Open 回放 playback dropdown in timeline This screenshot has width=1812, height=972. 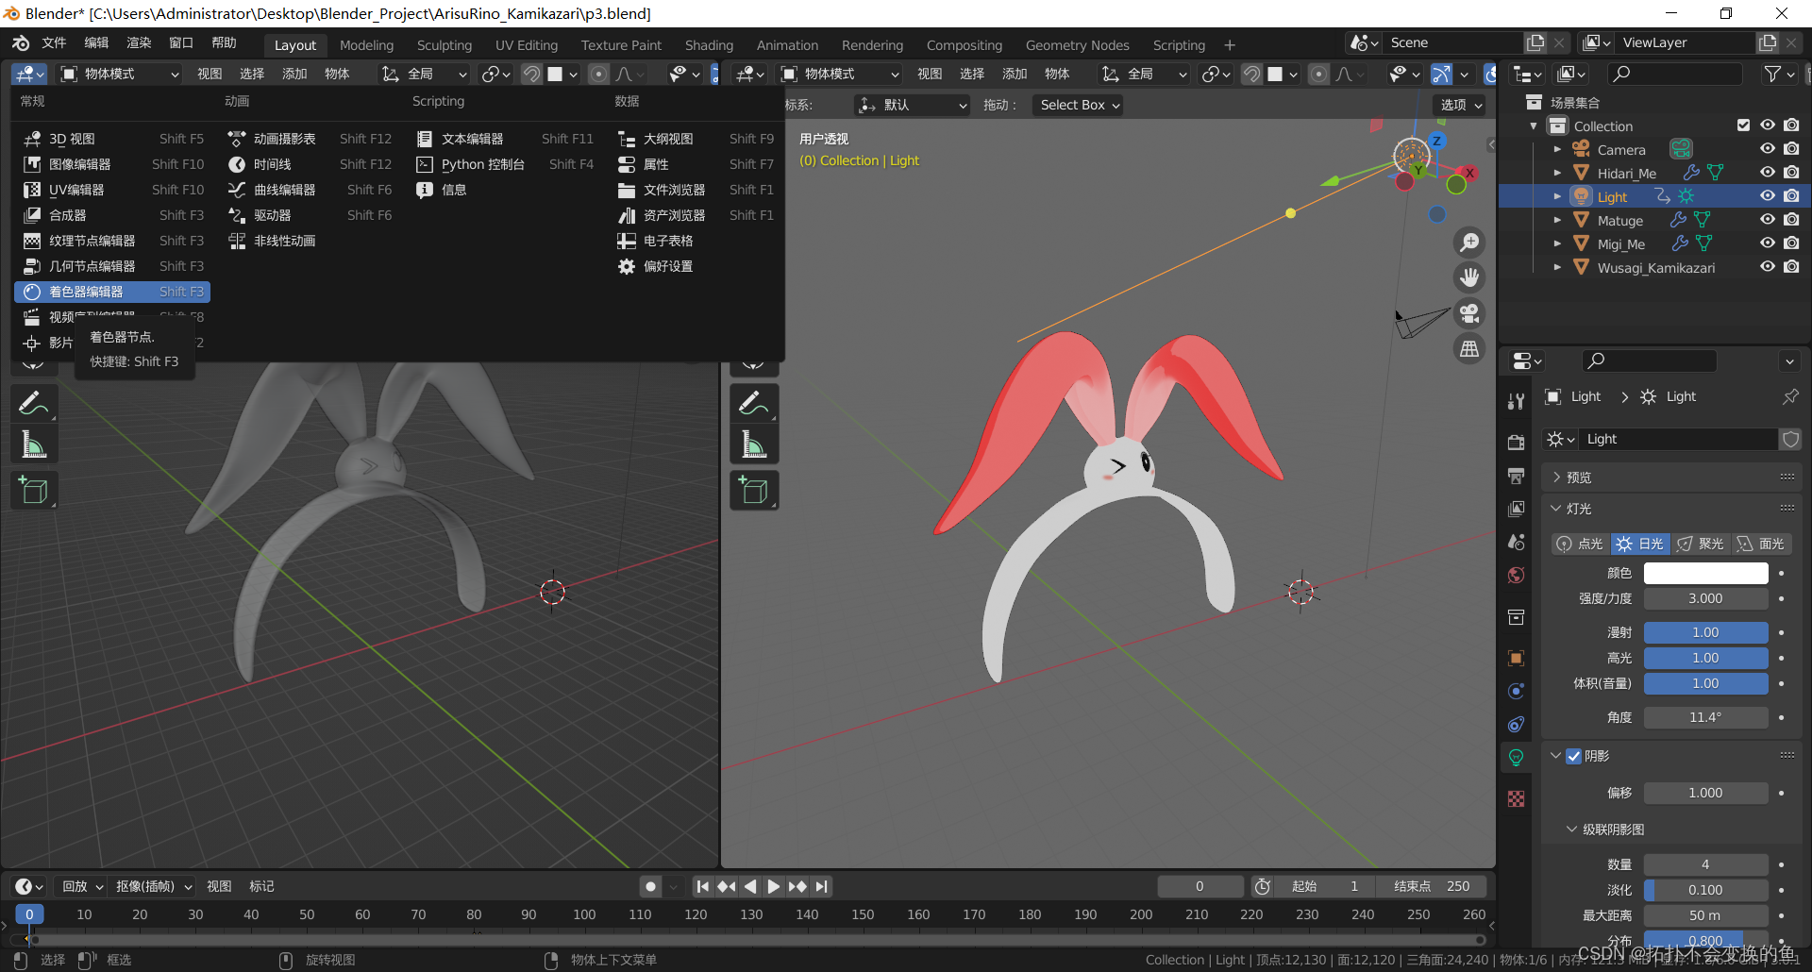(81, 886)
